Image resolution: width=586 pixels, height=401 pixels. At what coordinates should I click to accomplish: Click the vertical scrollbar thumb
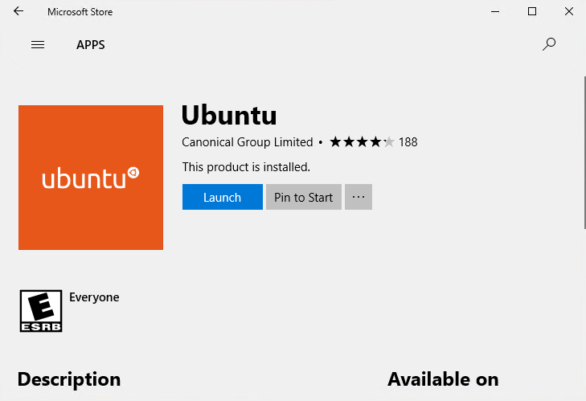point(584,153)
